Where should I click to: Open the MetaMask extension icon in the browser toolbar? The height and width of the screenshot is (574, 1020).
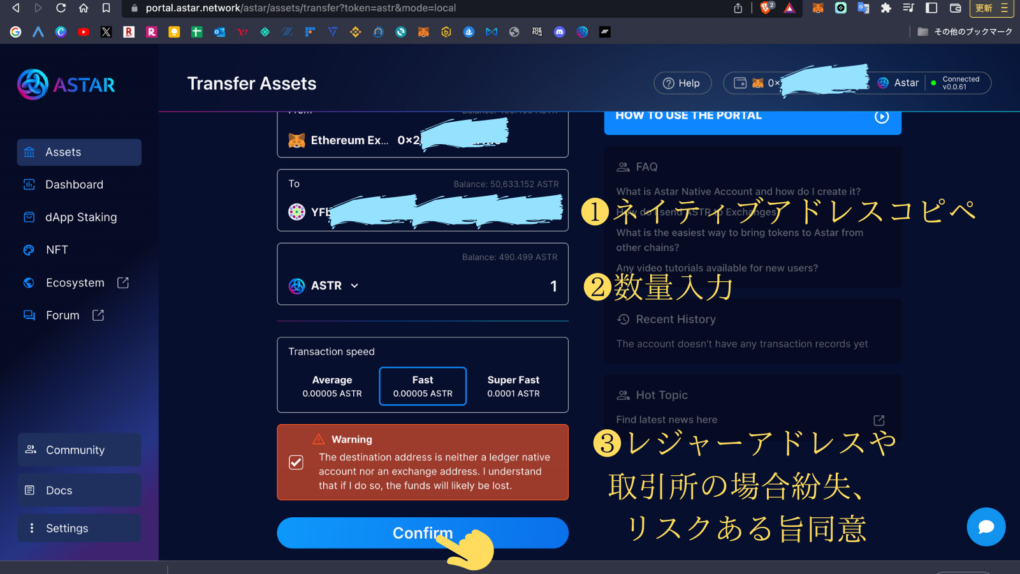coord(817,9)
